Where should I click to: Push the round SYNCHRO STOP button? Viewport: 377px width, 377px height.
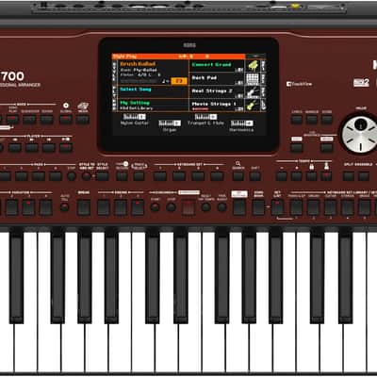(171, 207)
